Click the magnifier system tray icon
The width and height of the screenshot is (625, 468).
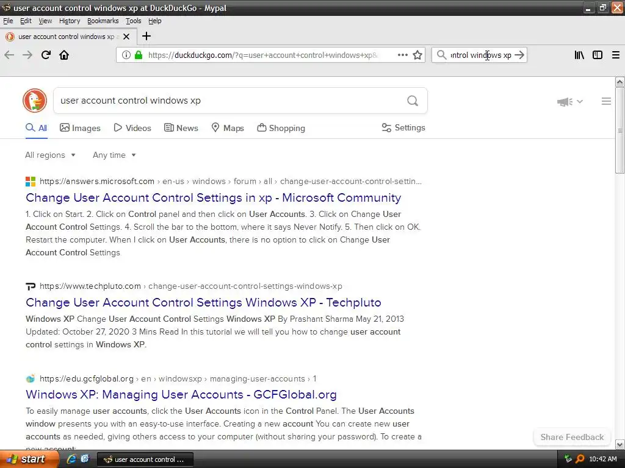(580, 459)
